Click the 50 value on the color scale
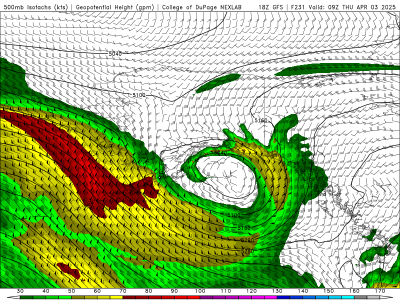 (x=71, y=291)
